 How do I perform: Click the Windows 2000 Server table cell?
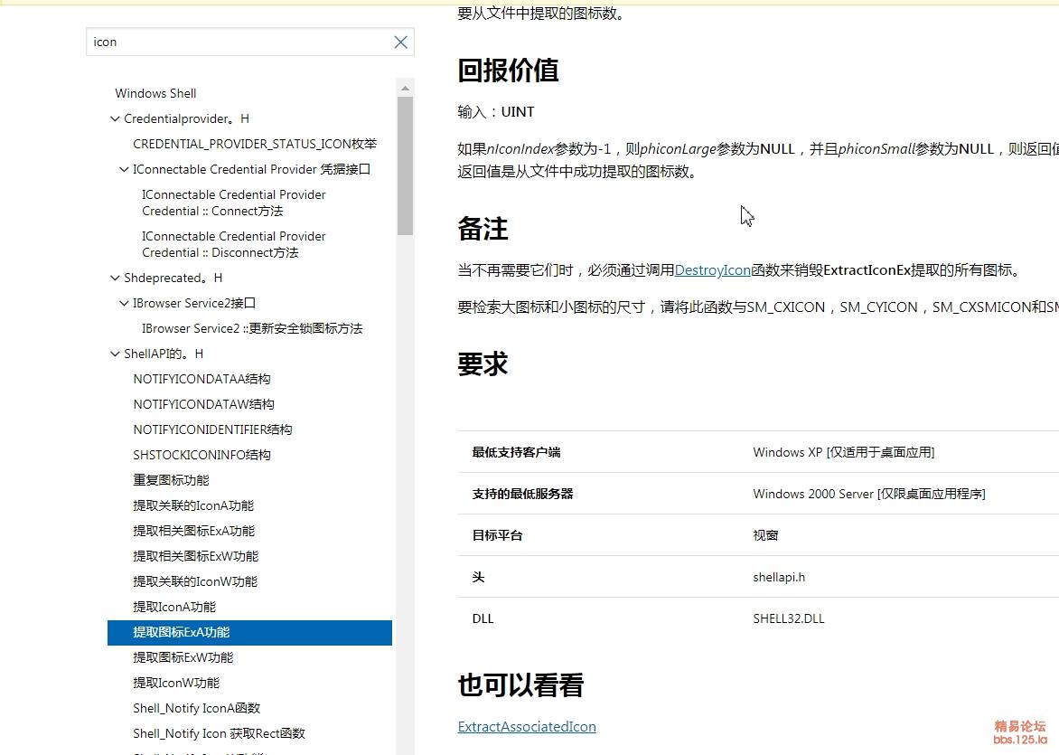click(869, 494)
